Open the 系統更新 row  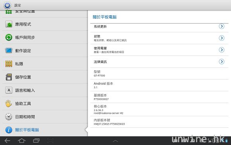[159, 28]
